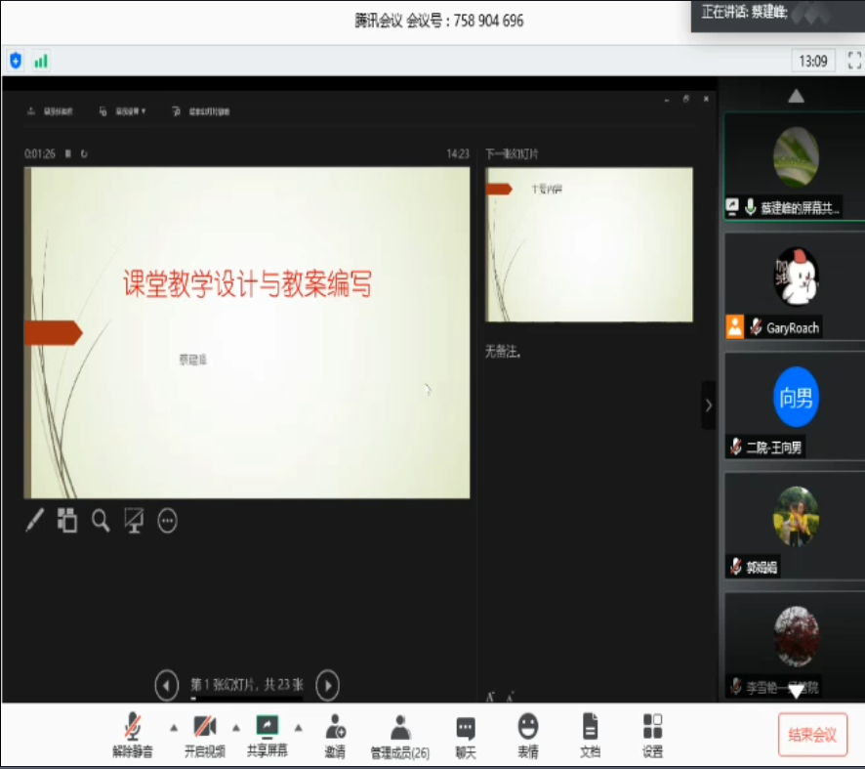Pause the presenter view timer
The image size is (865, 769).
(x=68, y=153)
